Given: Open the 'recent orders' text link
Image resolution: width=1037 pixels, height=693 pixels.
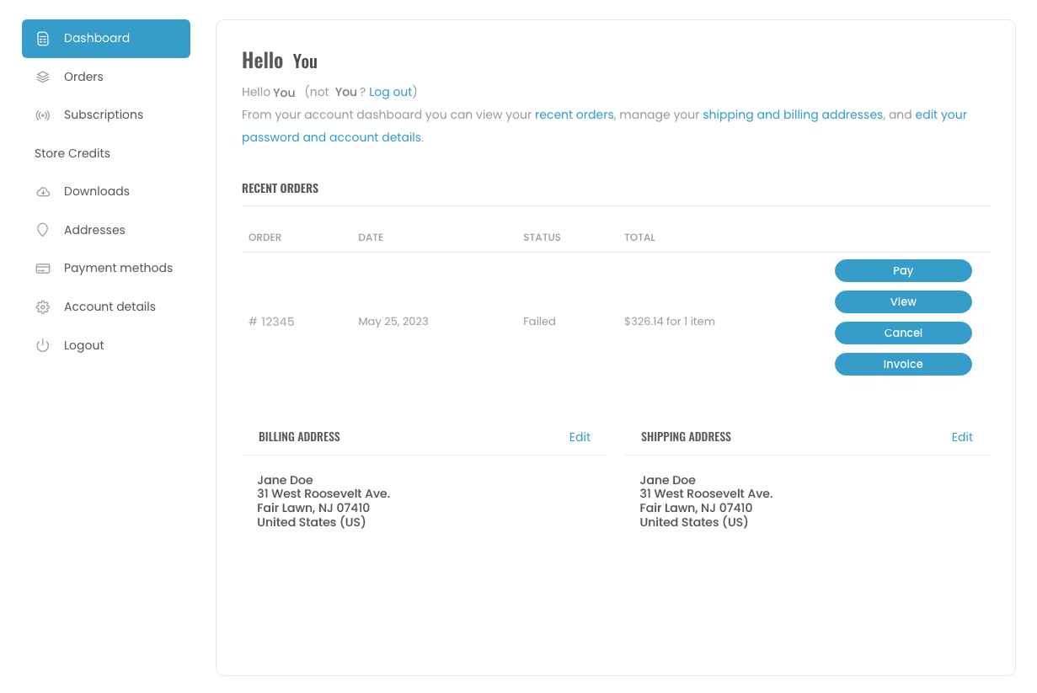Looking at the screenshot, I should pyautogui.click(x=574, y=115).
